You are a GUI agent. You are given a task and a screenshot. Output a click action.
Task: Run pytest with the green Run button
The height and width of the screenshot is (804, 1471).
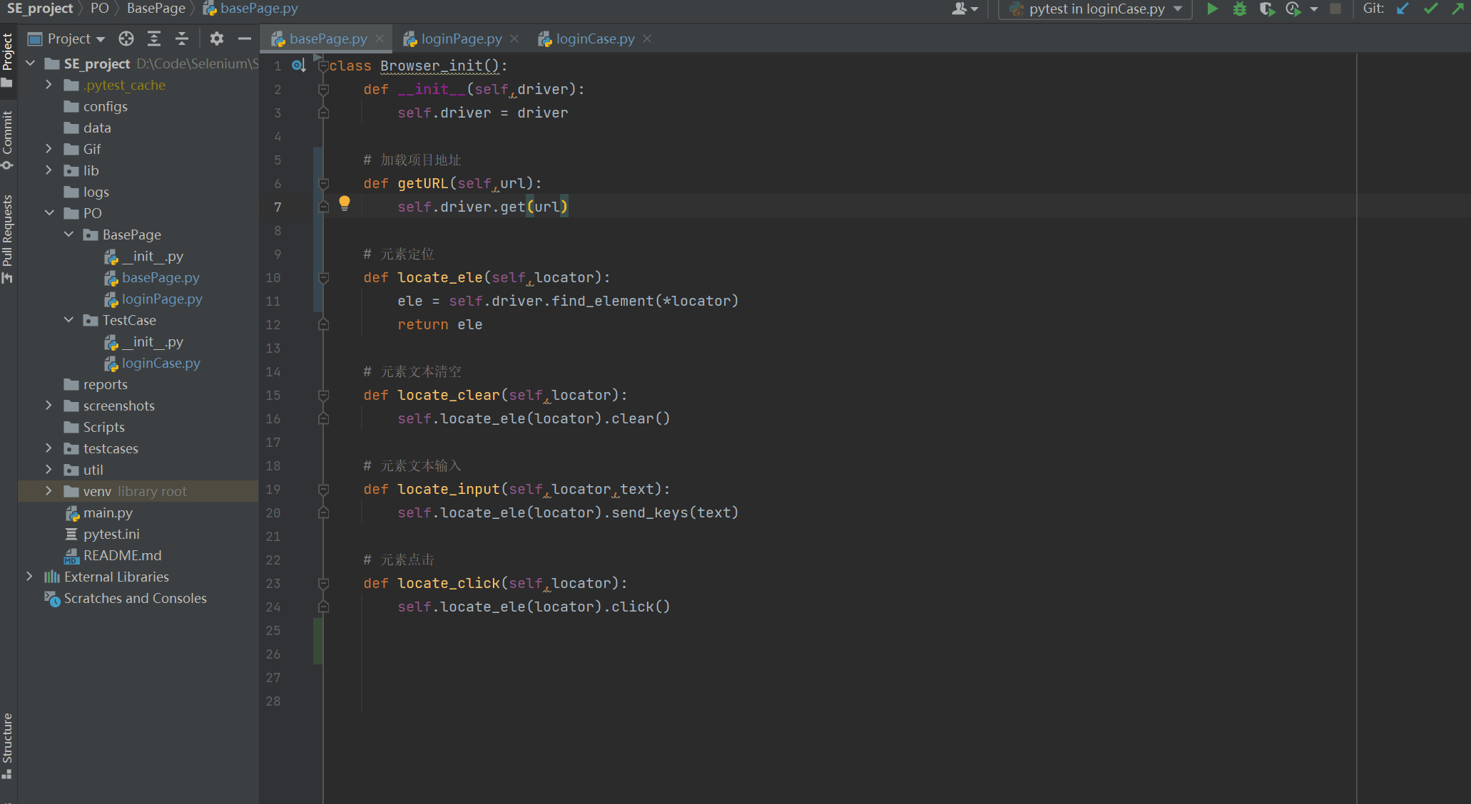click(1212, 9)
